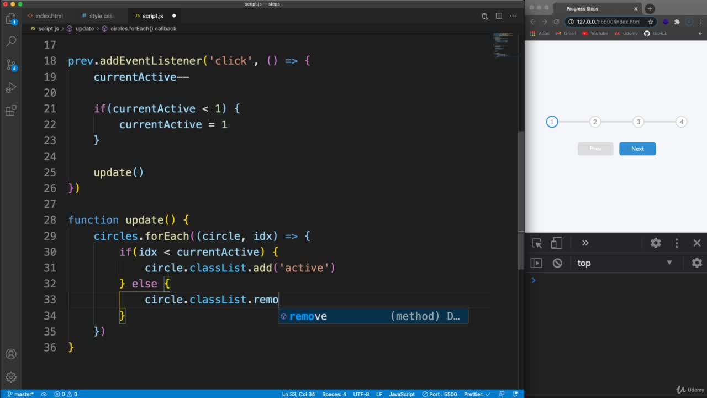Show hidden bookmarks with the chevron

coord(701,33)
